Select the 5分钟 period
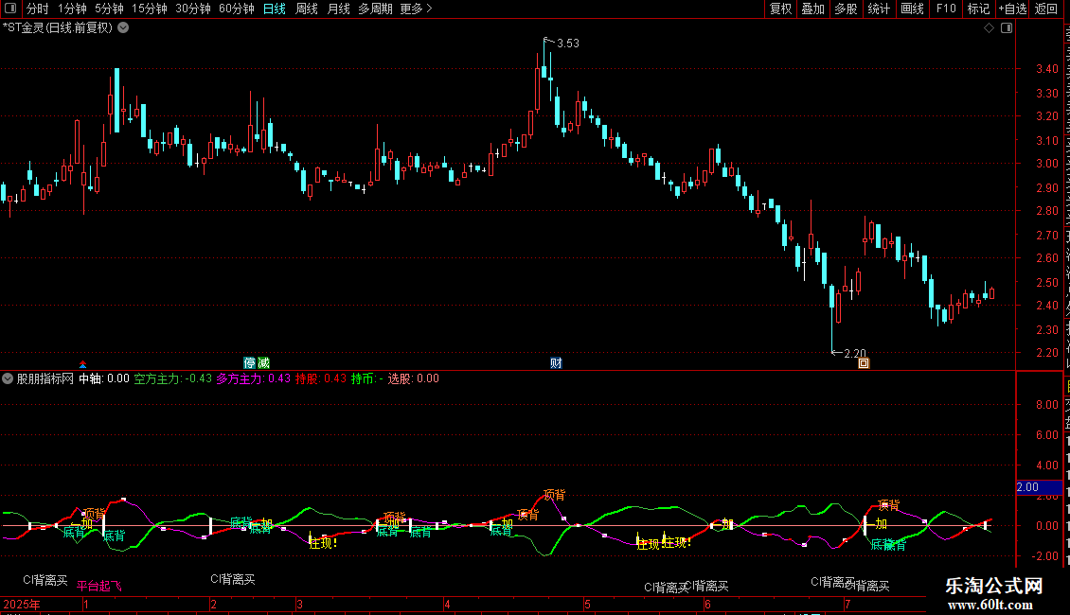This screenshot has width=1070, height=615. [x=109, y=9]
